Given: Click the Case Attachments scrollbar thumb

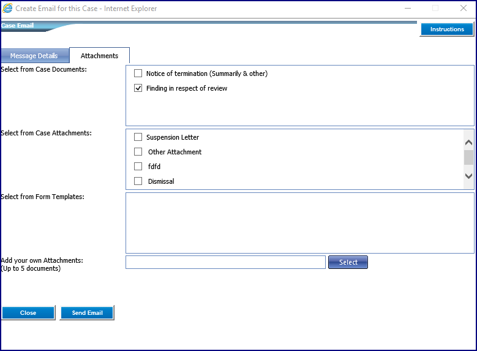Looking at the screenshot, I should [468, 157].
